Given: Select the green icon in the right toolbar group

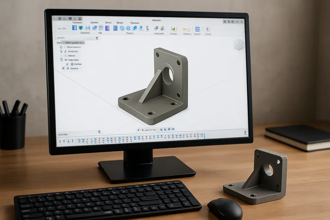Looking at the screenshot, I should [x=174, y=29].
